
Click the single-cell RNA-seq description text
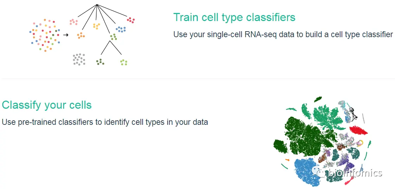point(283,34)
